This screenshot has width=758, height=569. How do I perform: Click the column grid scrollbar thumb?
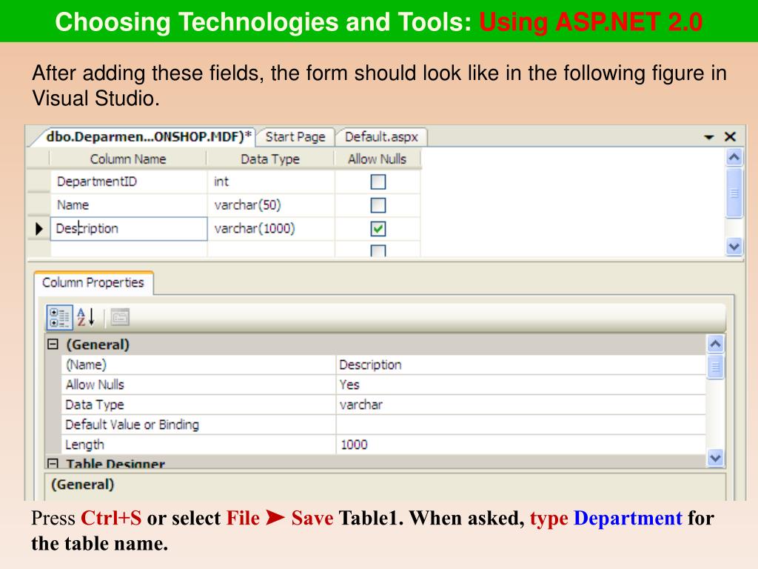tap(734, 193)
